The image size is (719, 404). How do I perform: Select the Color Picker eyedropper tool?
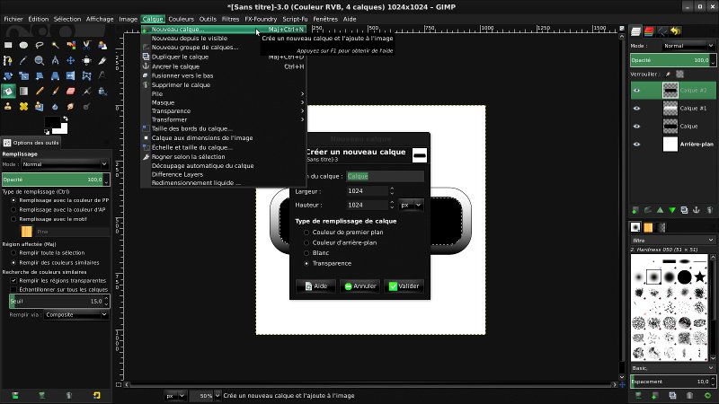[x=24, y=60]
